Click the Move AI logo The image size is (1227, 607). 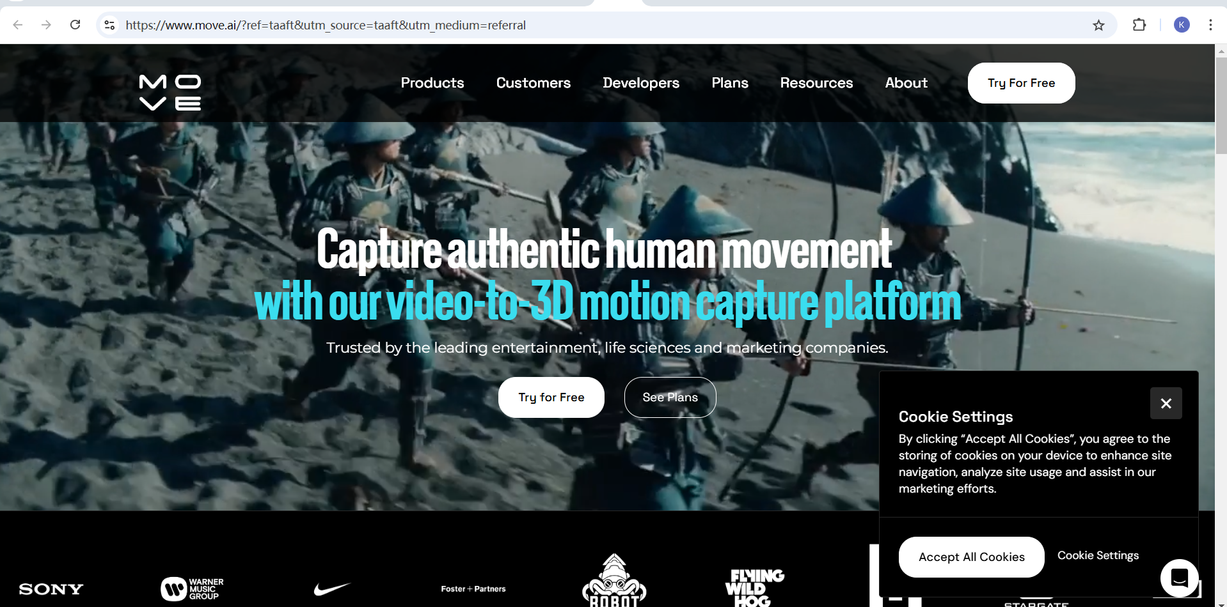click(170, 93)
